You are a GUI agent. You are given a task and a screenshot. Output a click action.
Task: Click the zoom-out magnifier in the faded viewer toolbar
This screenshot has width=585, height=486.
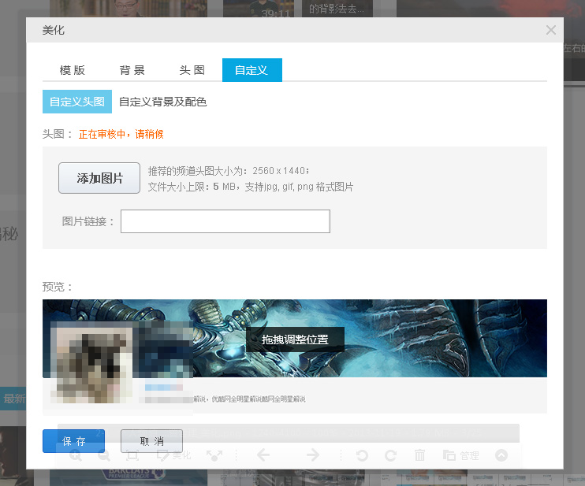pos(104,456)
